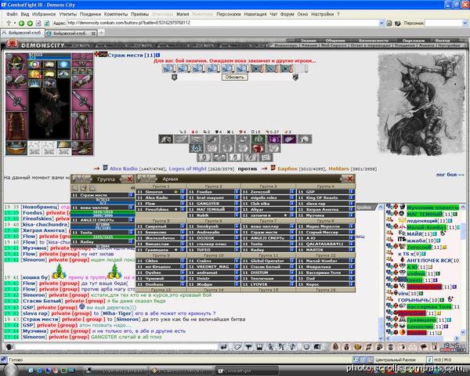470x376 pixels.
Task: Click the round clock icon in chat toolbar
Action: click(306, 347)
